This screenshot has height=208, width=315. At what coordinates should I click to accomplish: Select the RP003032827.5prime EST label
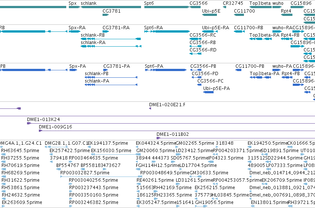(x=85, y=173)
